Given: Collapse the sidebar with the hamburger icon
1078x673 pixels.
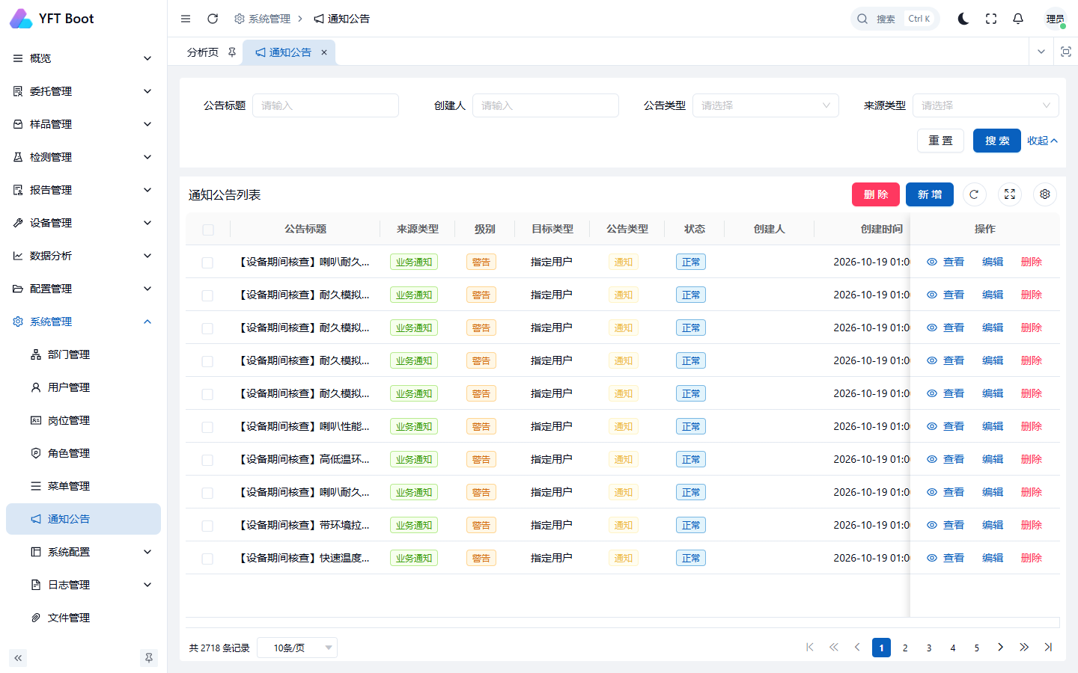Looking at the screenshot, I should [186, 19].
